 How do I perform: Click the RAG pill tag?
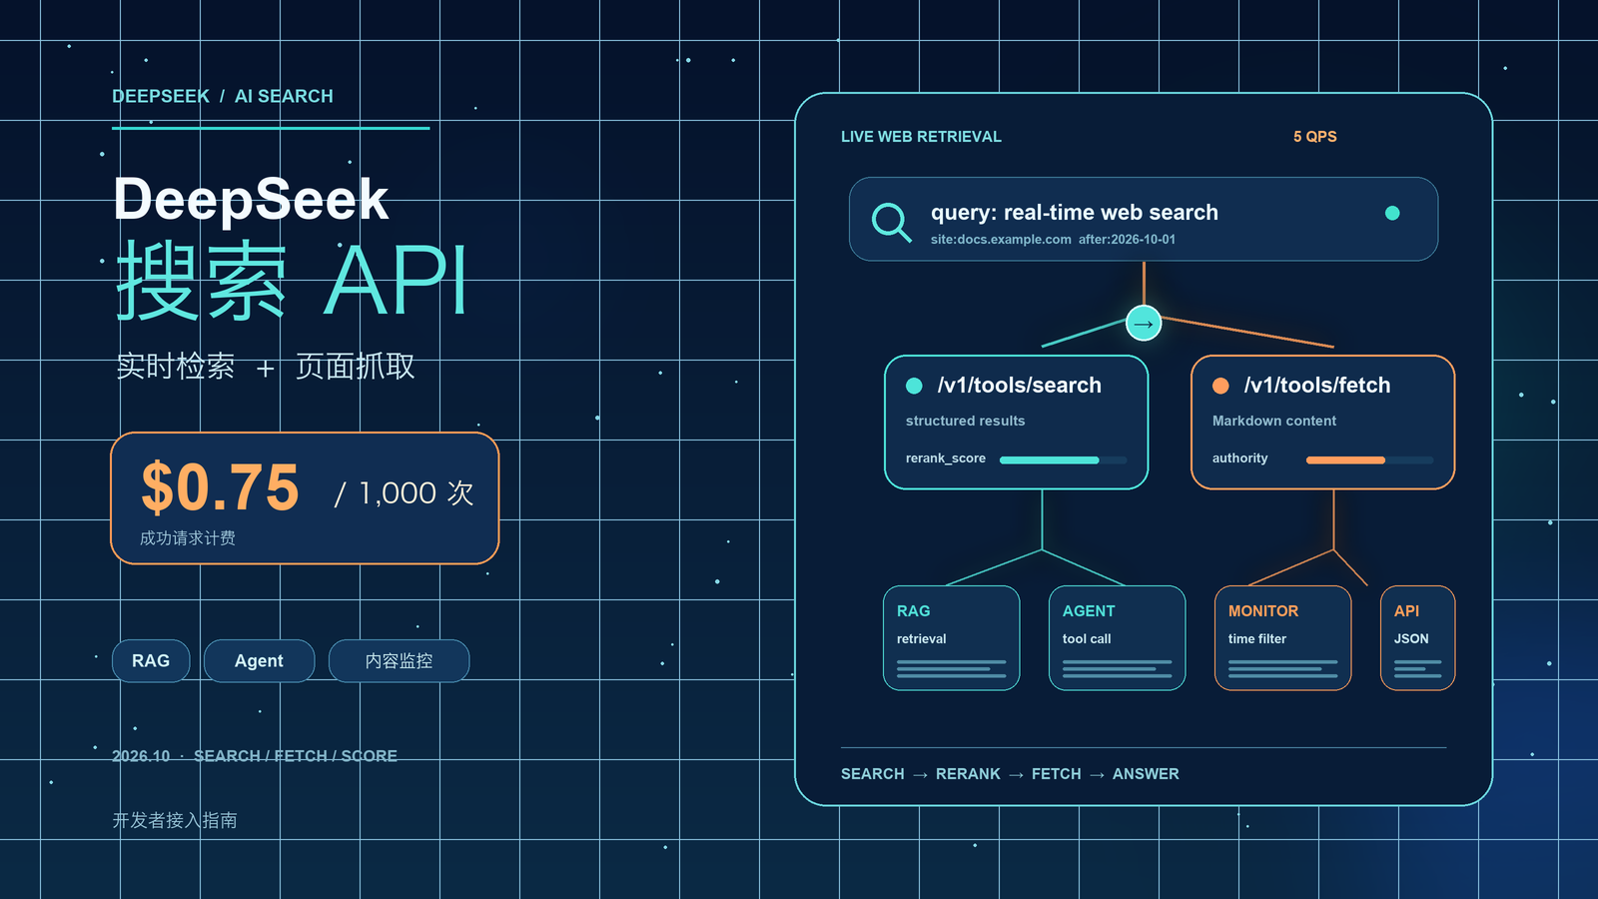tap(151, 661)
